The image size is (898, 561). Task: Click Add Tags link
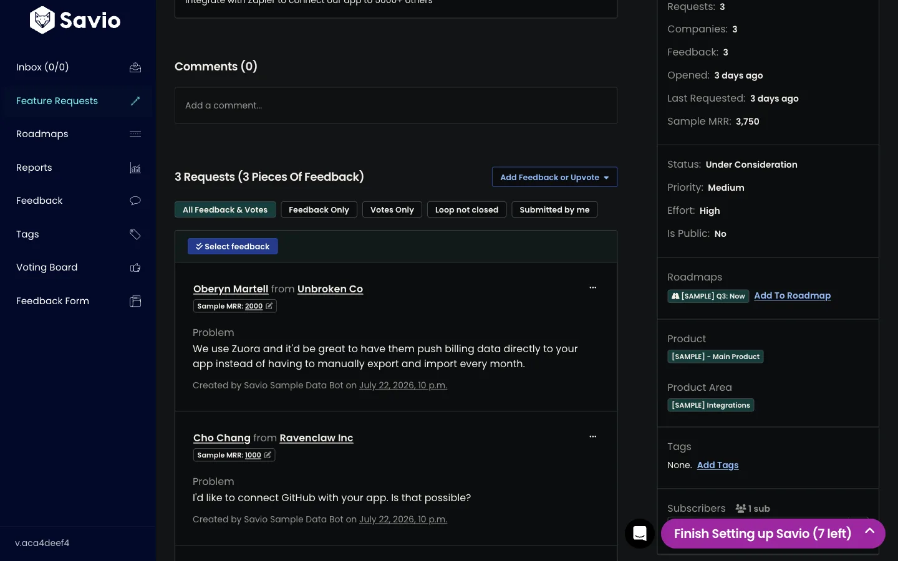(x=718, y=465)
